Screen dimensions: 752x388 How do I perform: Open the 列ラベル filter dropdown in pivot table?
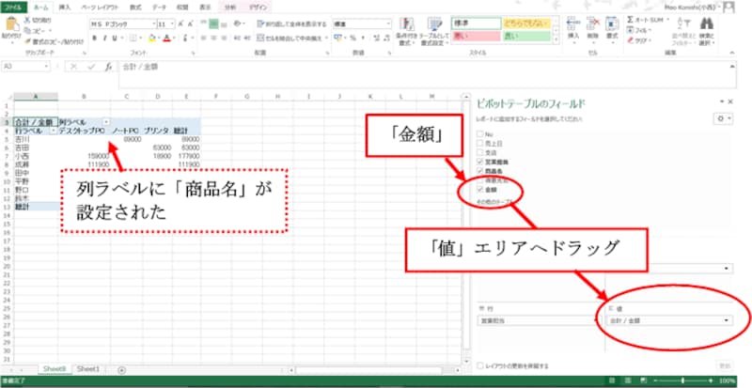click(x=106, y=122)
